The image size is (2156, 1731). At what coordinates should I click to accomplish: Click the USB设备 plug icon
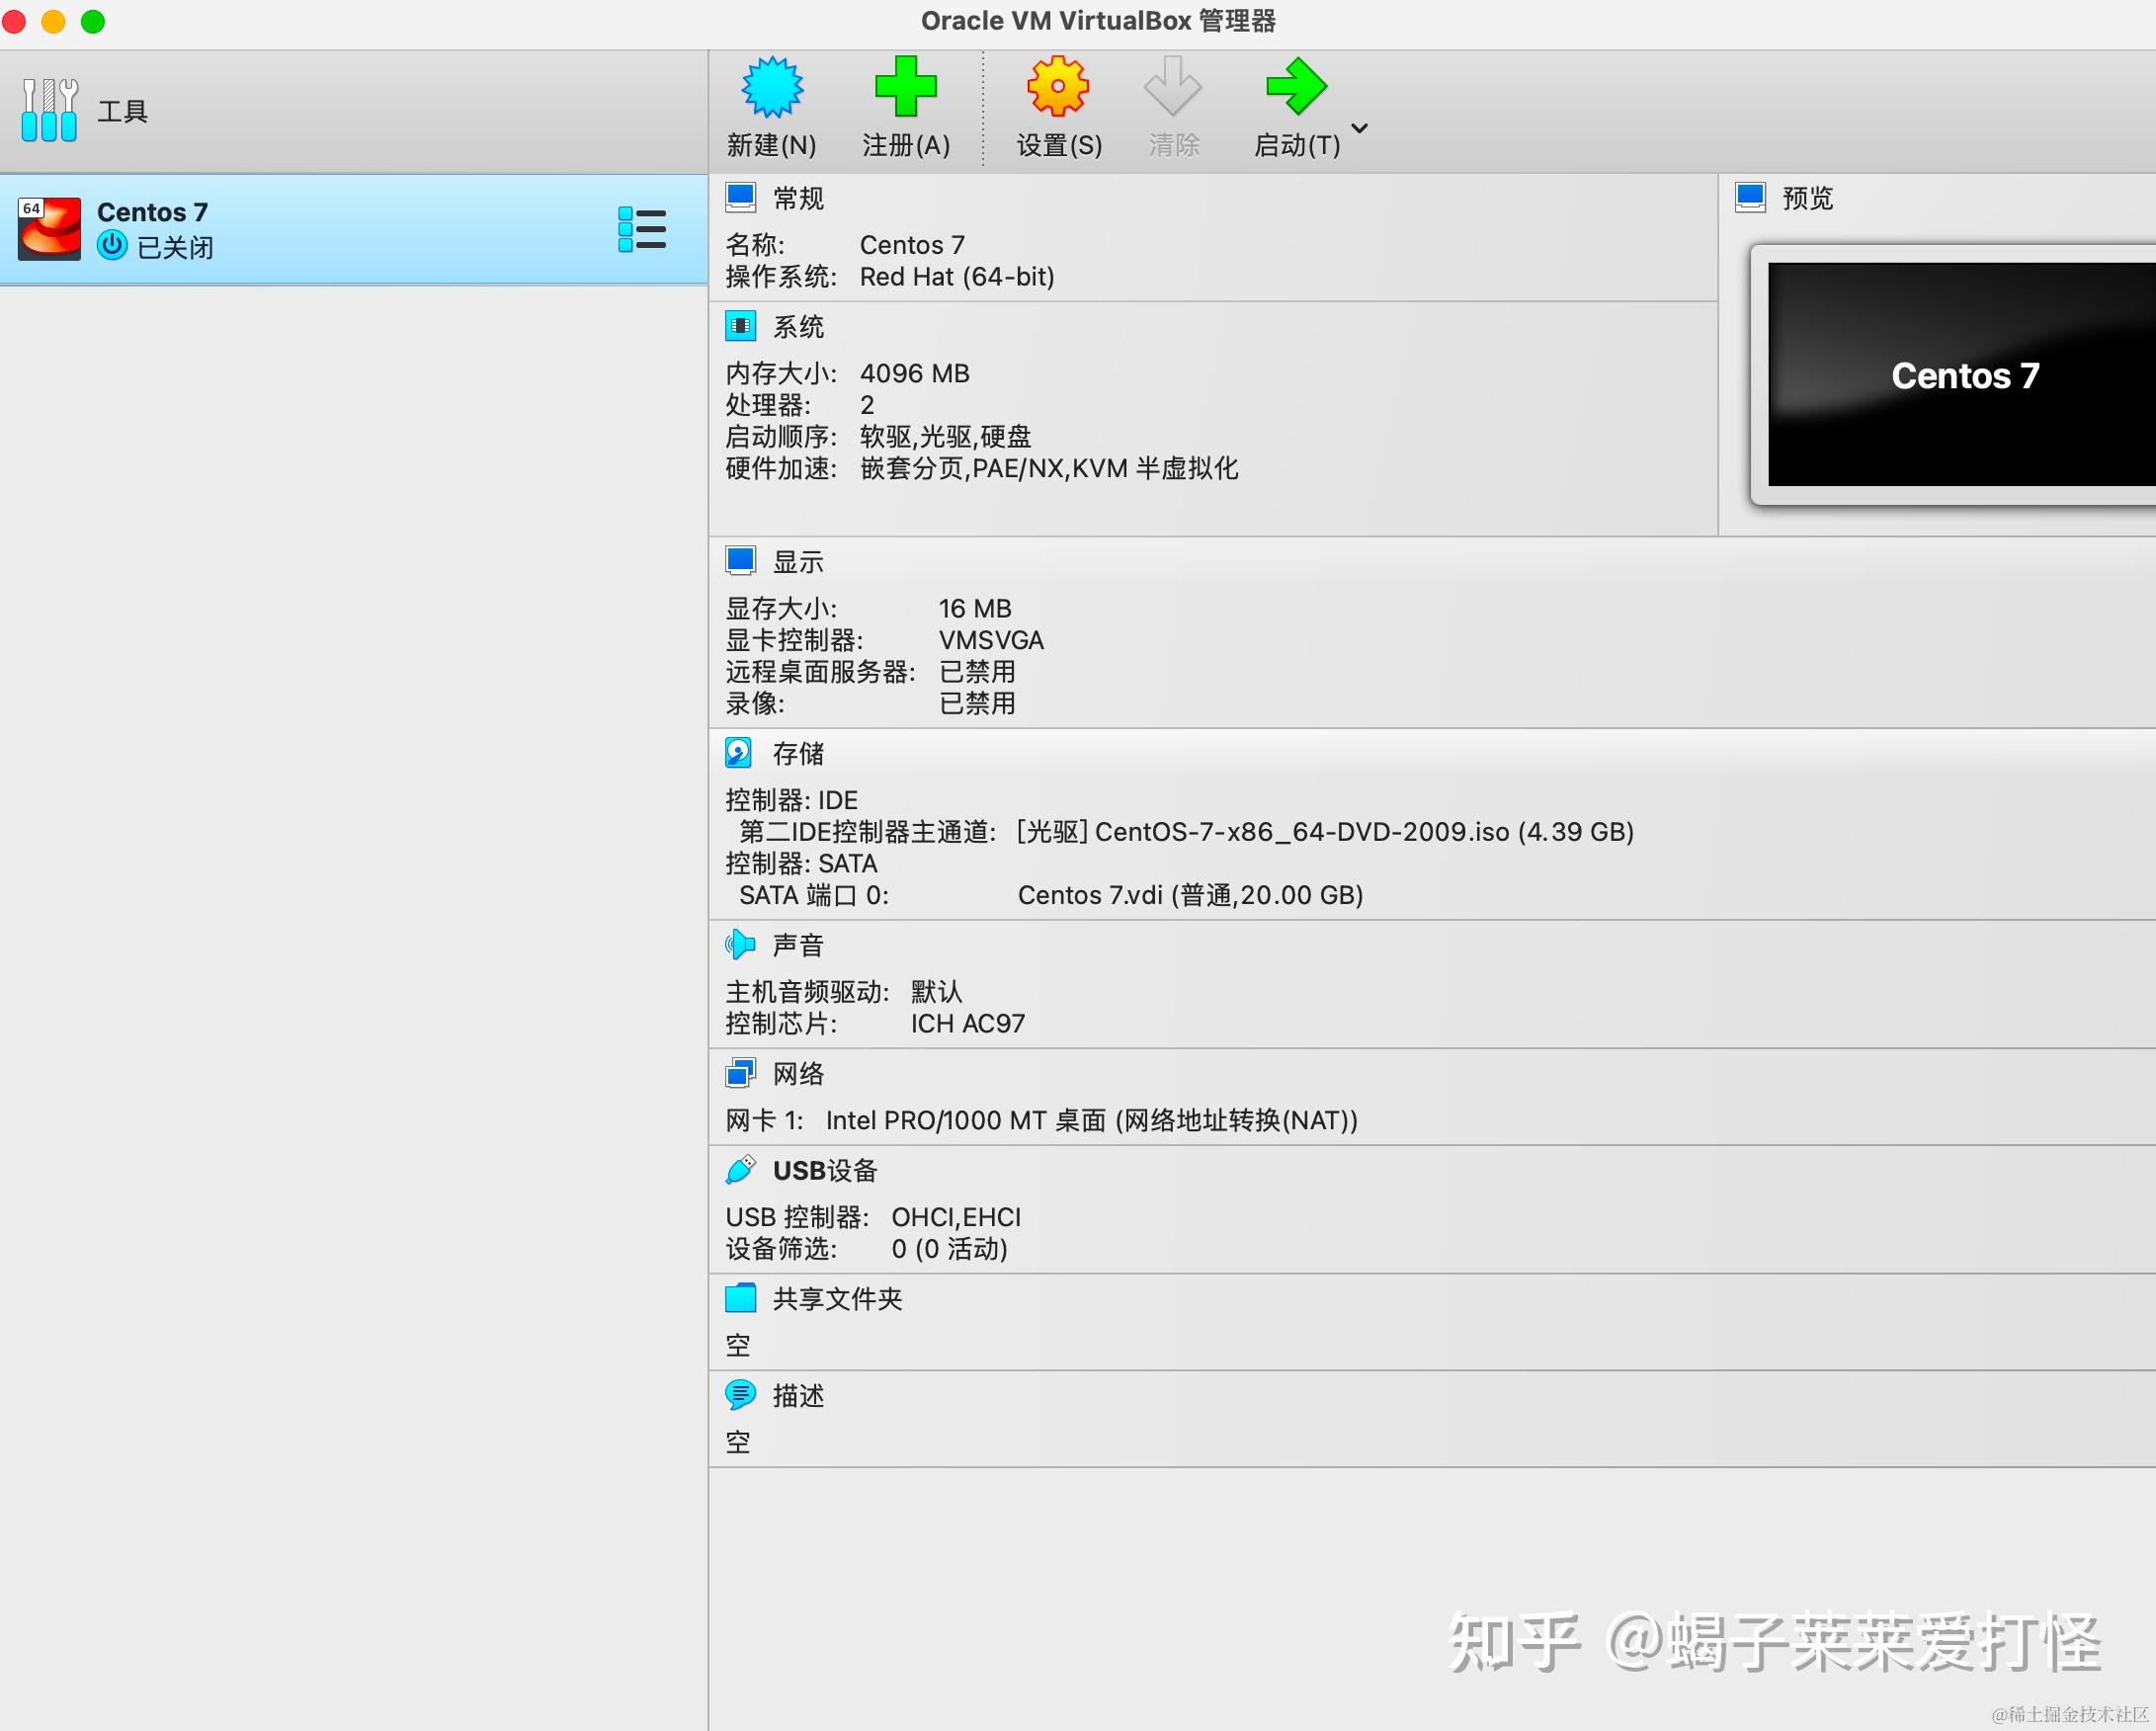739,1169
